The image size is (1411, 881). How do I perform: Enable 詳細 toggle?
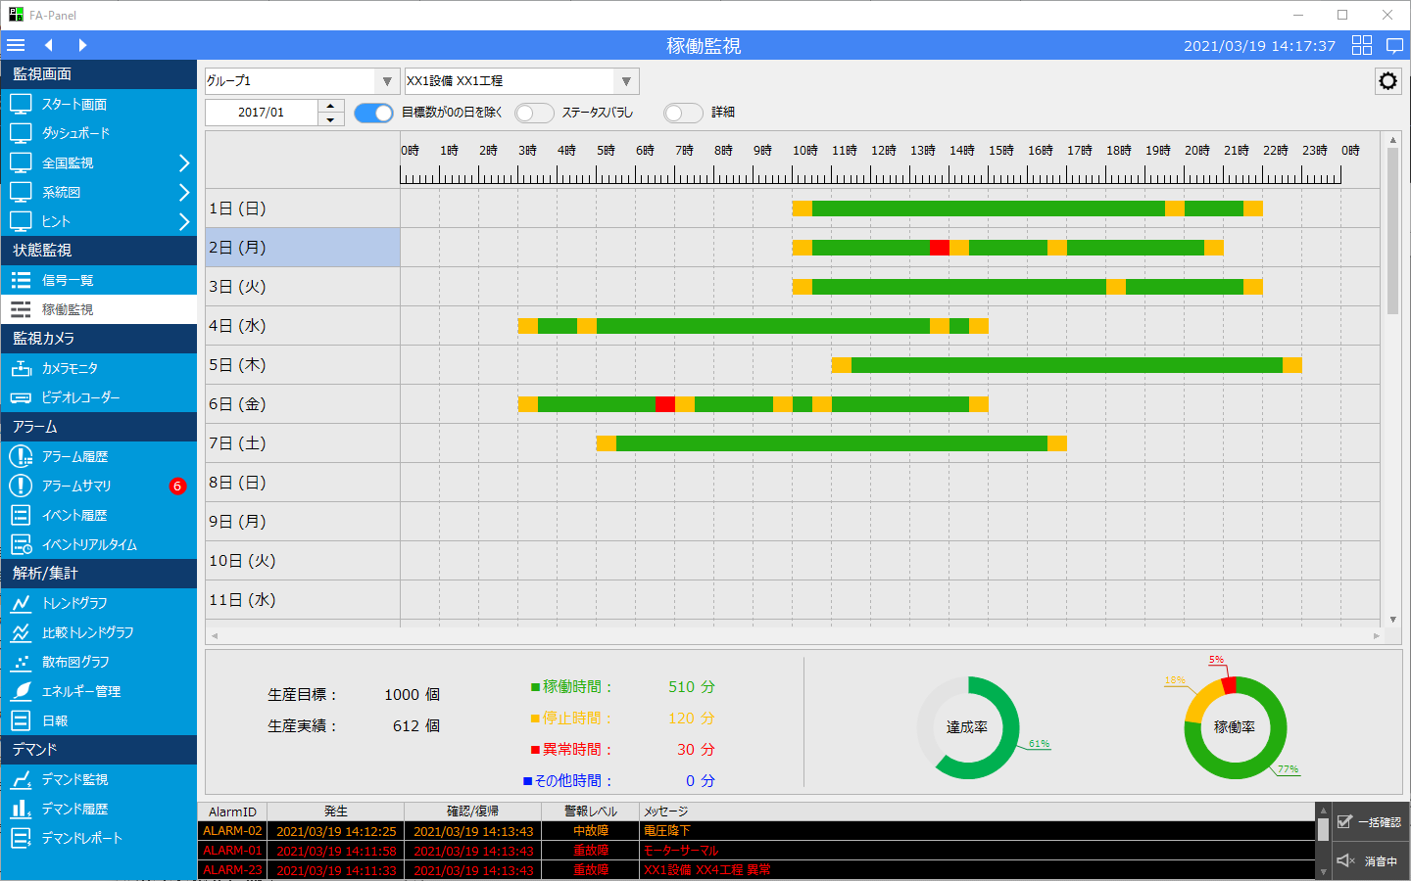pos(683,113)
